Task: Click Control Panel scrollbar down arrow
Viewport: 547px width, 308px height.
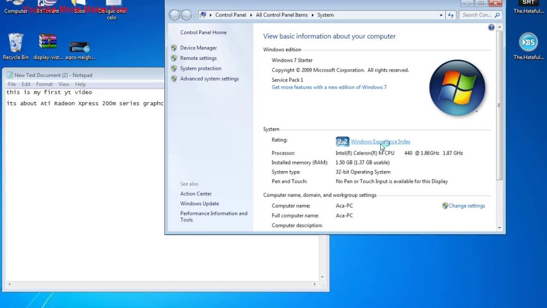Action: click(x=500, y=228)
